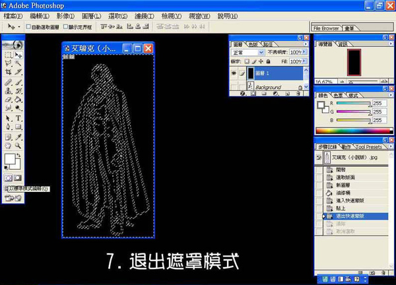This screenshot has width=396, height=285.
Task: Select the Path Selection arrow tool
Action: tap(9, 118)
